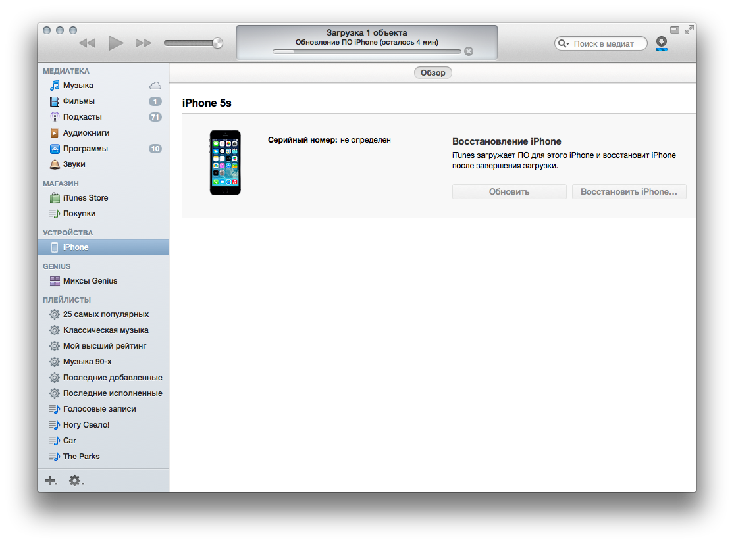Open the downloads arrow icon
Image resolution: width=734 pixels, height=544 pixels.
click(x=662, y=43)
